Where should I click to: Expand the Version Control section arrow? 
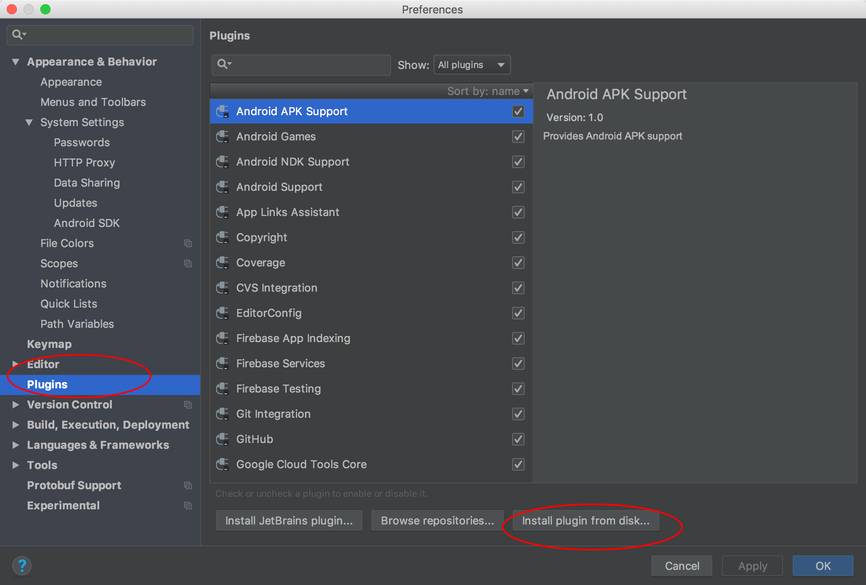pyautogui.click(x=16, y=405)
